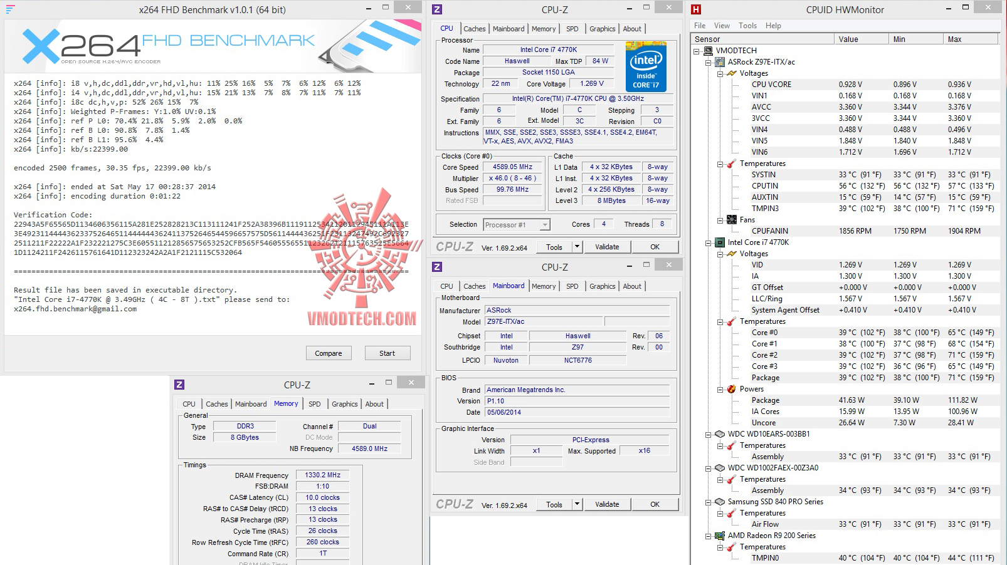
Task: Open the Tools dropdown arrow in the CPU-Z Mainboard window
Action: [x=577, y=504]
